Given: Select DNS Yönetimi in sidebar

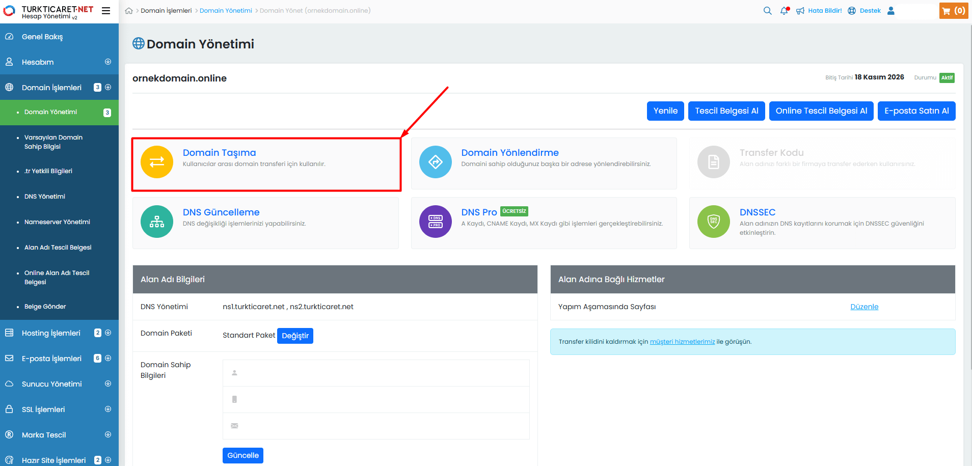Looking at the screenshot, I should pos(45,197).
